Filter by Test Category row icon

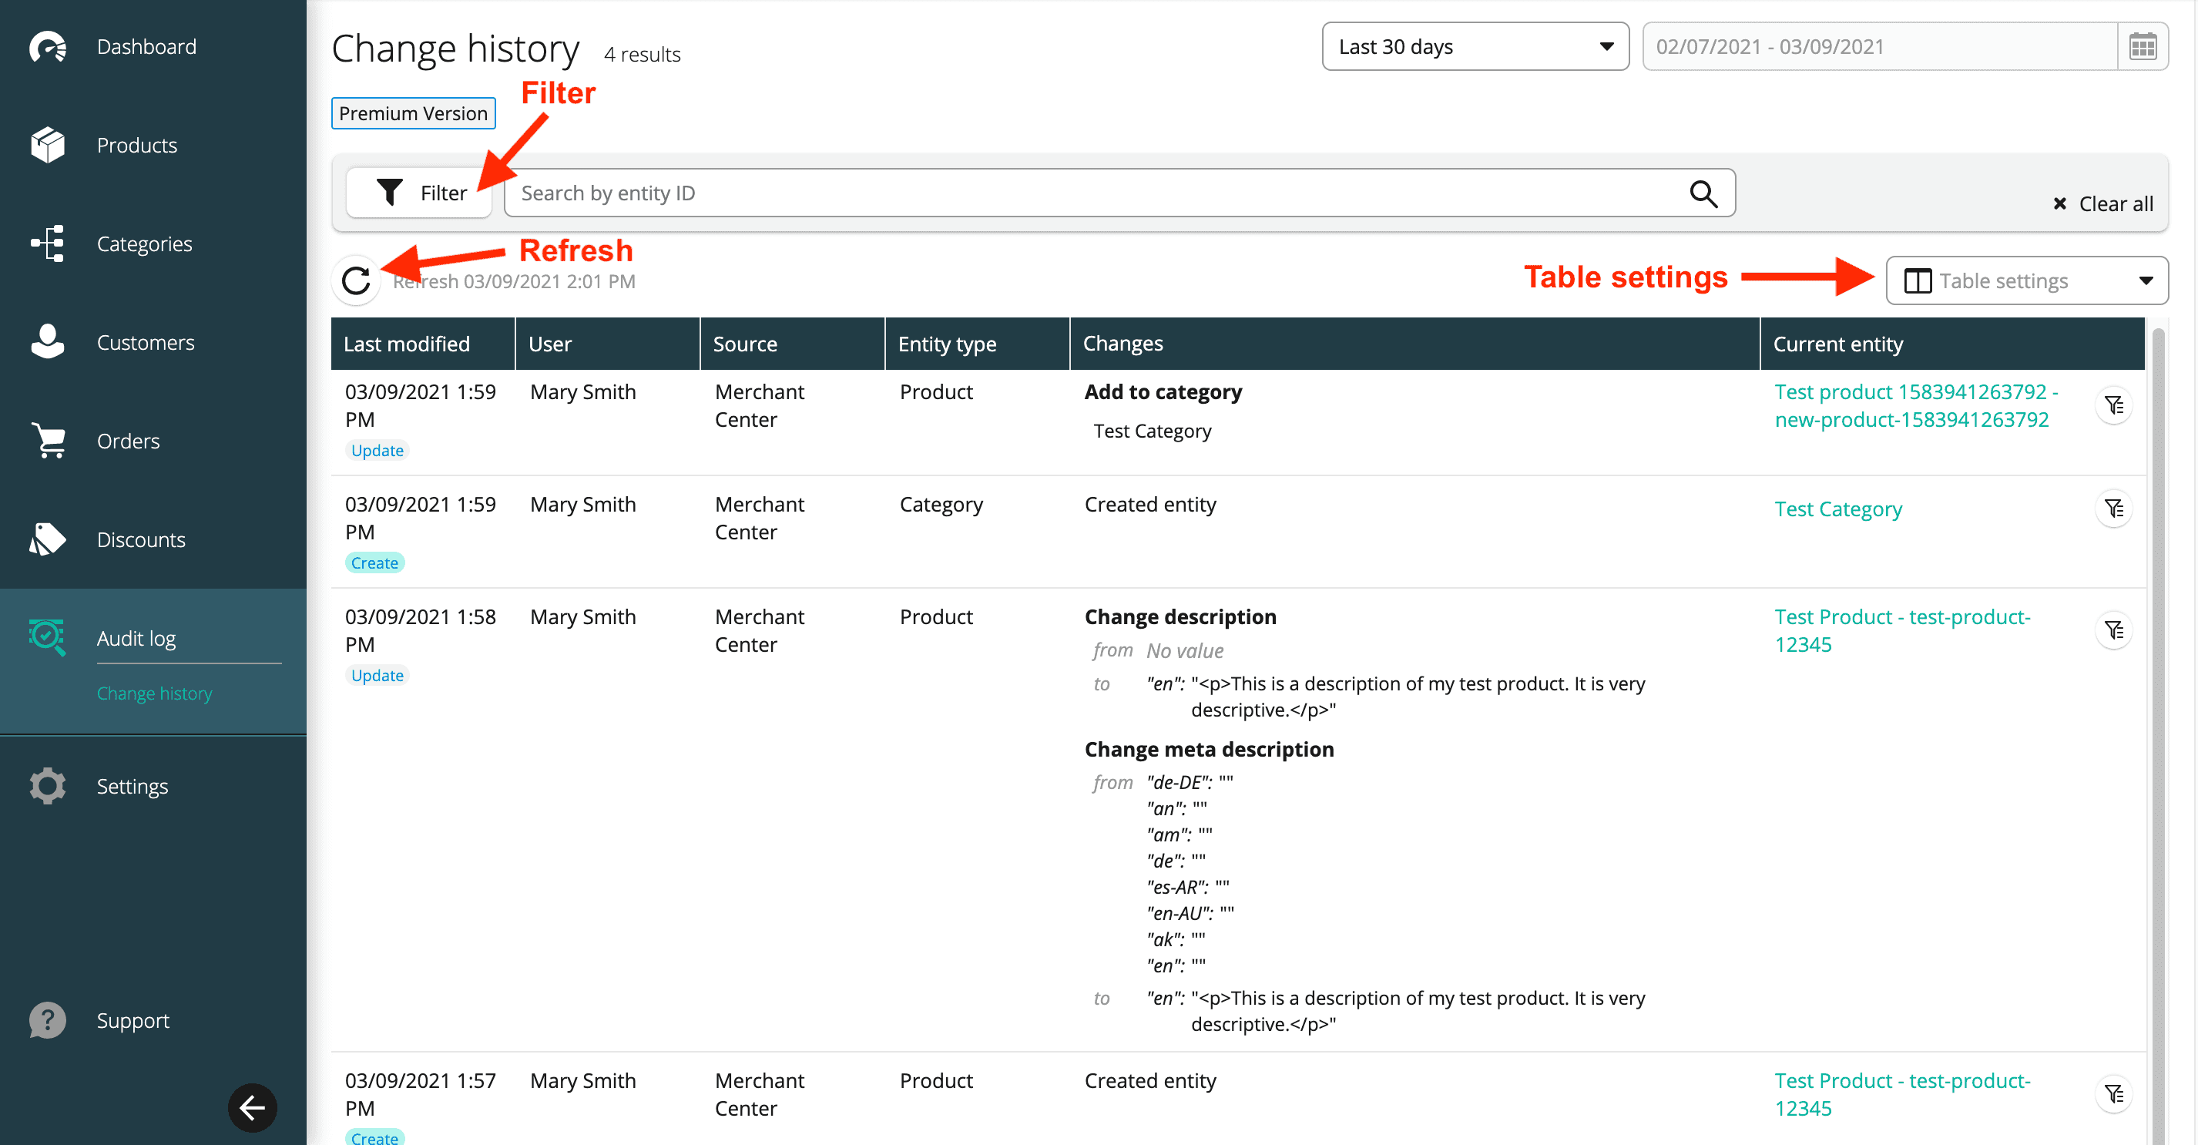(2113, 509)
